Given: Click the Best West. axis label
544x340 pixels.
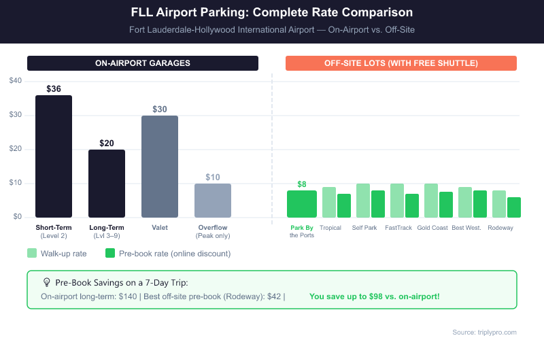Looking at the screenshot, I should [466, 228].
